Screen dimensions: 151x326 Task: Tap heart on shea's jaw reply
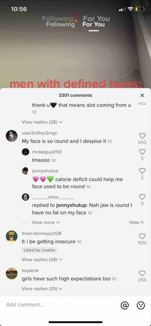tap(142, 197)
